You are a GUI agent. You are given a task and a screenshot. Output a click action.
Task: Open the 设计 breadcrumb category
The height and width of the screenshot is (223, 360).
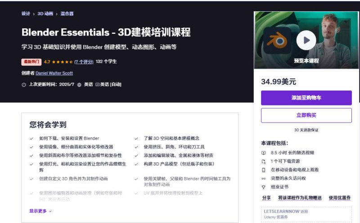pos(26,14)
